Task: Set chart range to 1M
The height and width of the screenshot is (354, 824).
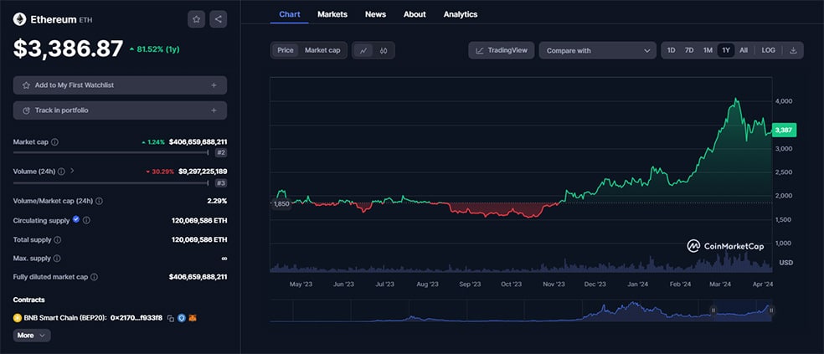Action: point(708,50)
